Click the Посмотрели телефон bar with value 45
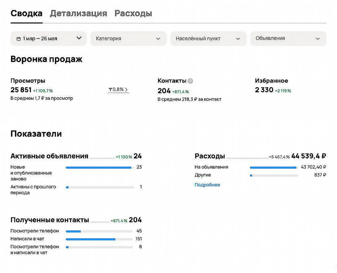The height and width of the screenshot is (273, 337). pos(99,231)
